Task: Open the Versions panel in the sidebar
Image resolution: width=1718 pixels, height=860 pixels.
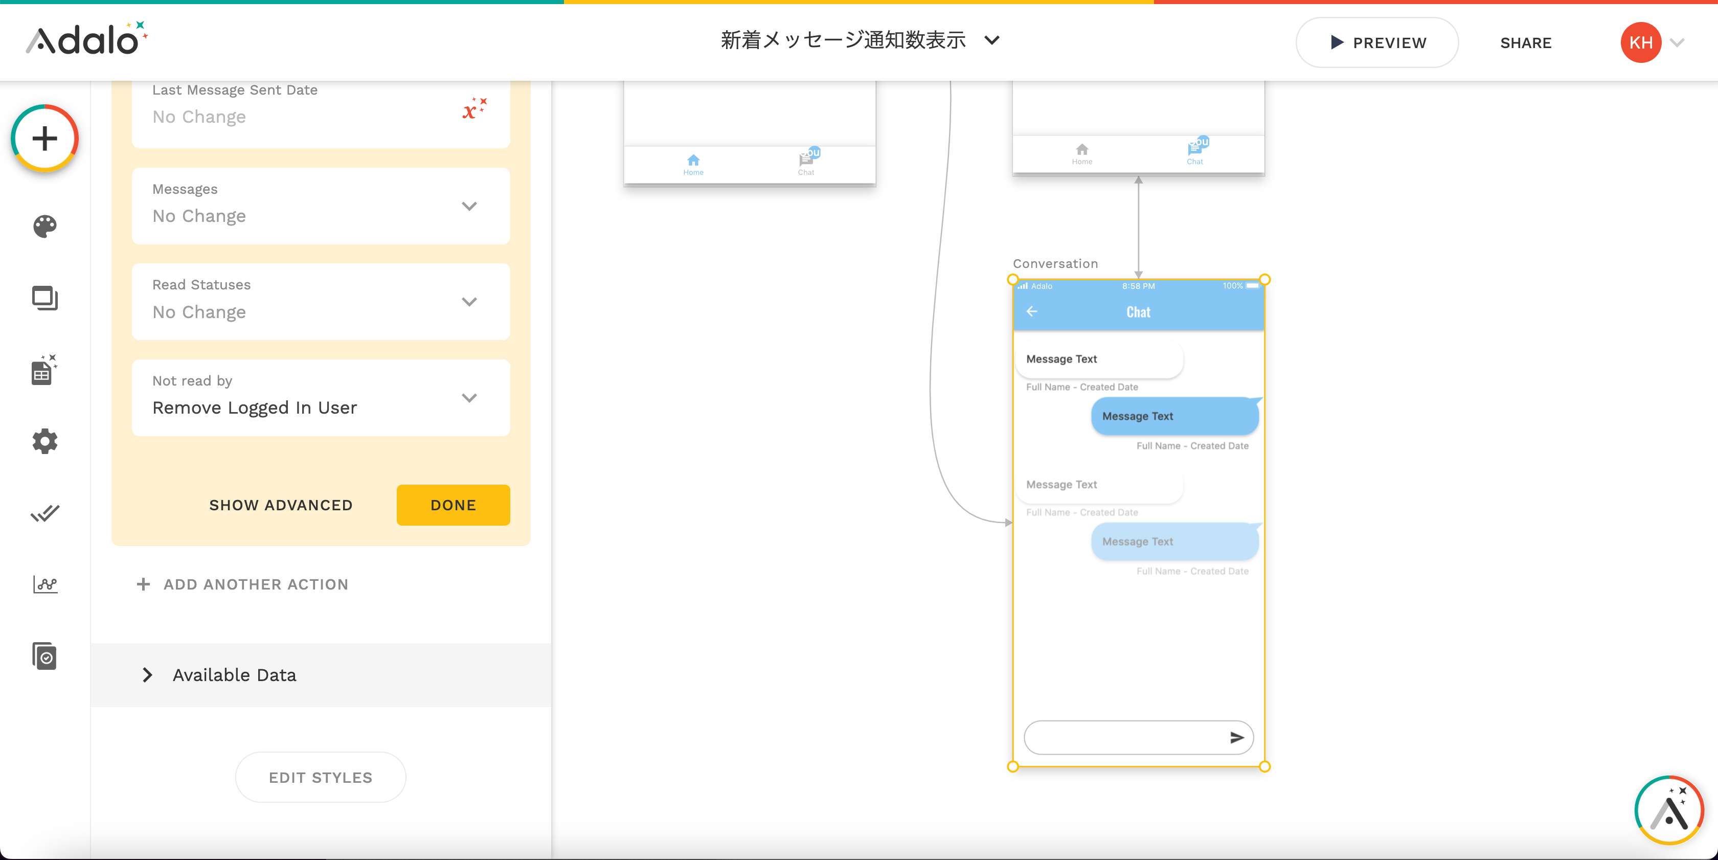Action: 44,656
